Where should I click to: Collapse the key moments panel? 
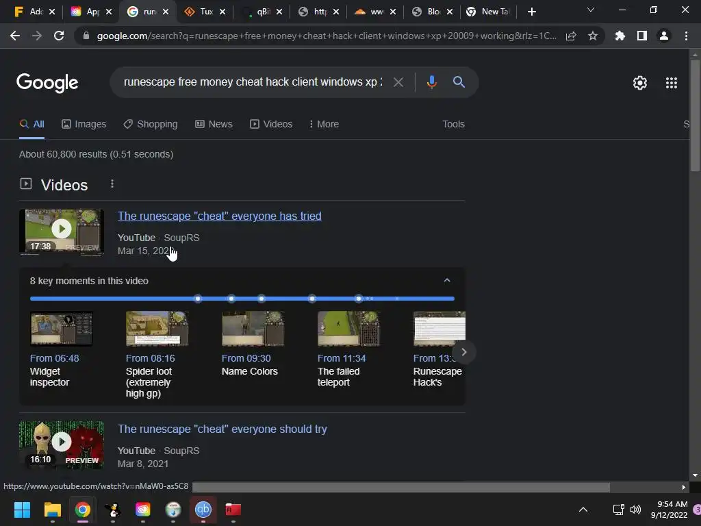pos(446,280)
